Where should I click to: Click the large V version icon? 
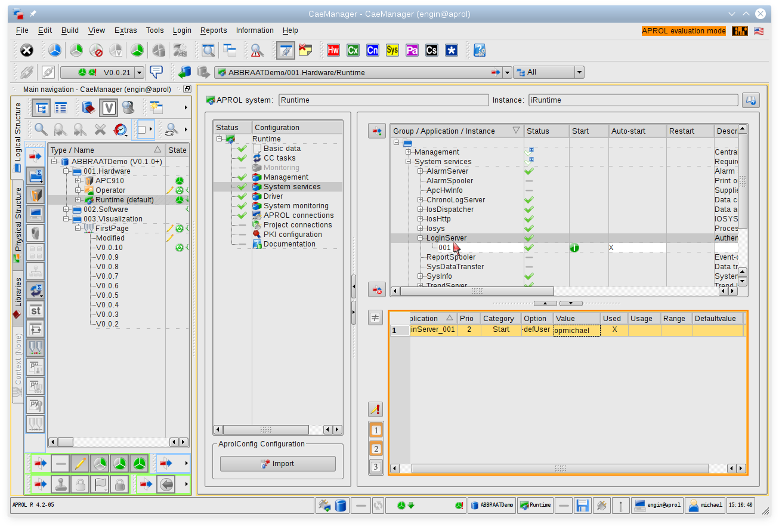(x=109, y=108)
